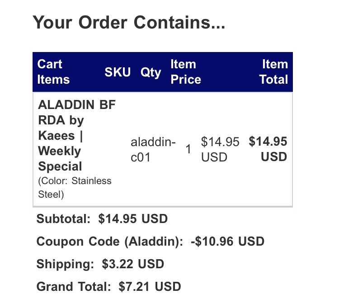Screen dimensions: 339x299
Task: Click the Cart Items column header
Action: [x=53, y=72]
